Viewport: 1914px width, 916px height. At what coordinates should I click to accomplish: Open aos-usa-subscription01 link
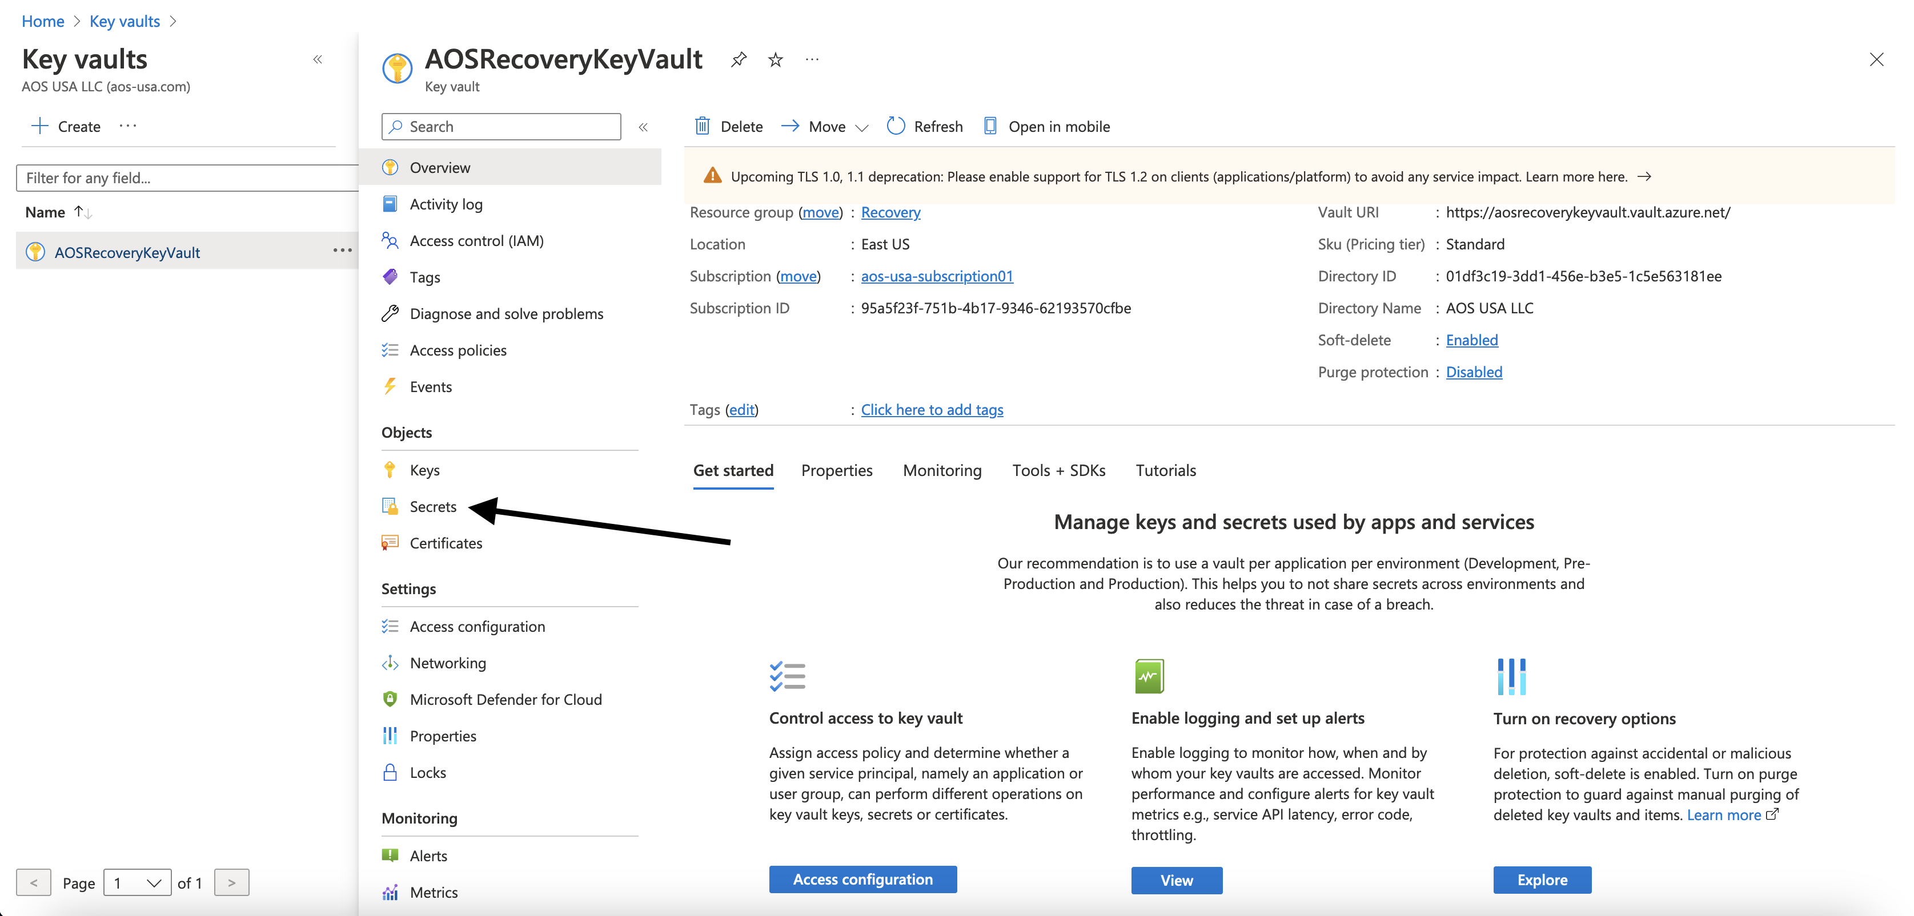[x=937, y=276]
